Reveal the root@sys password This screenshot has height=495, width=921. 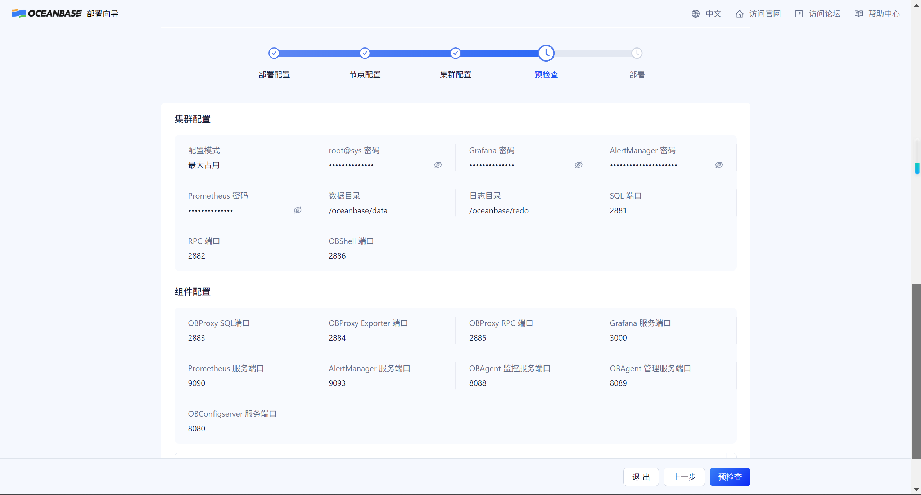[438, 165]
